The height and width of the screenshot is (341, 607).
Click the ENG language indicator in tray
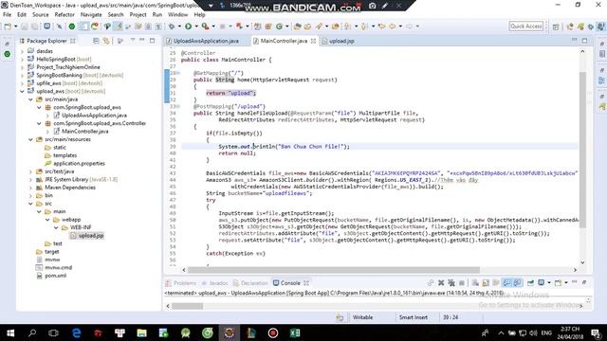(x=546, y=332)
